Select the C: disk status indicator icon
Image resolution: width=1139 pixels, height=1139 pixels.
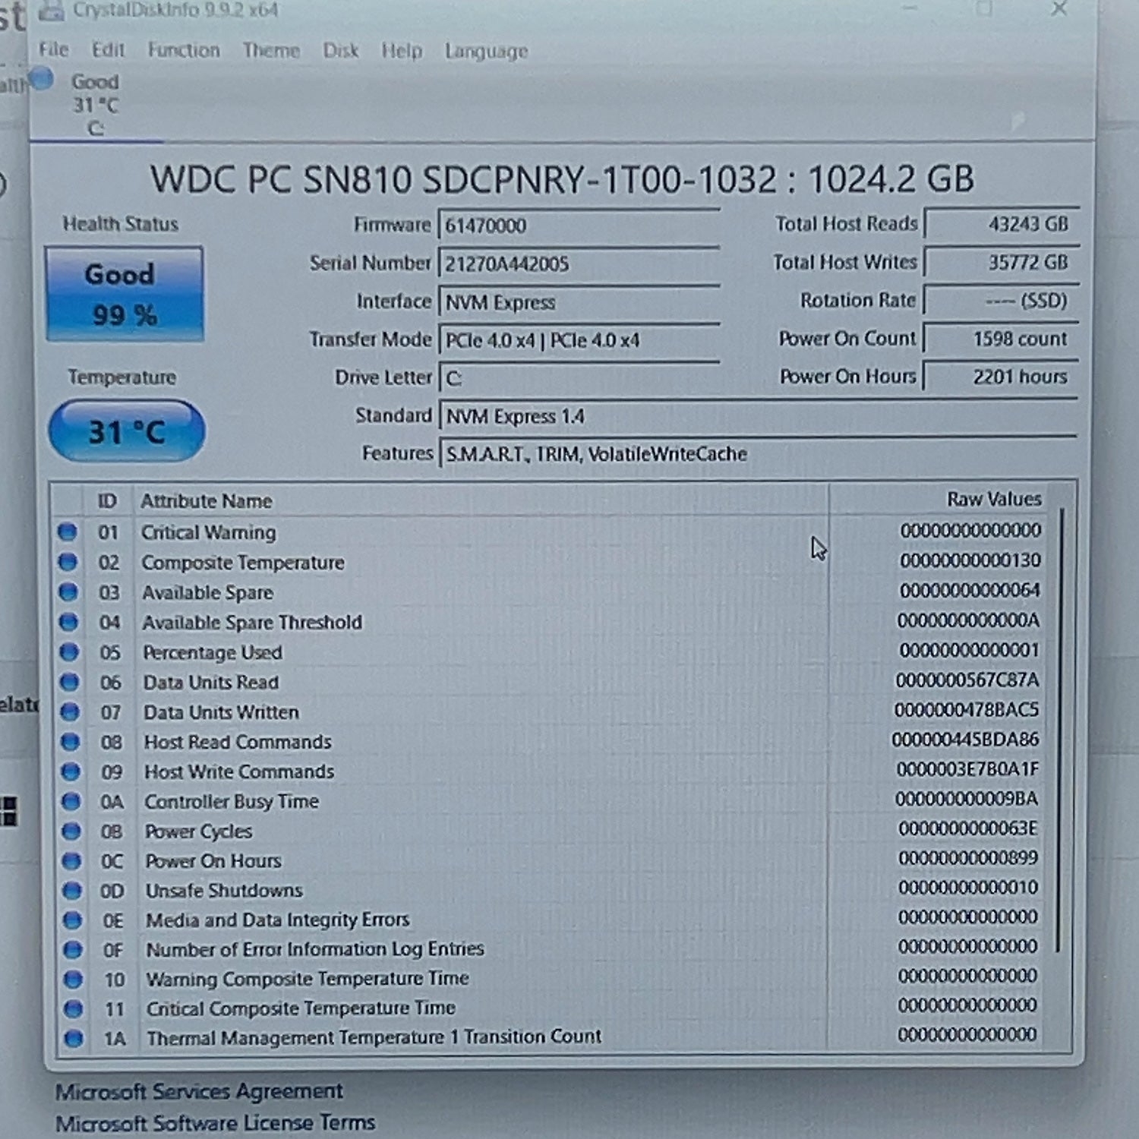pyautogui.click(x=41, y=78)
